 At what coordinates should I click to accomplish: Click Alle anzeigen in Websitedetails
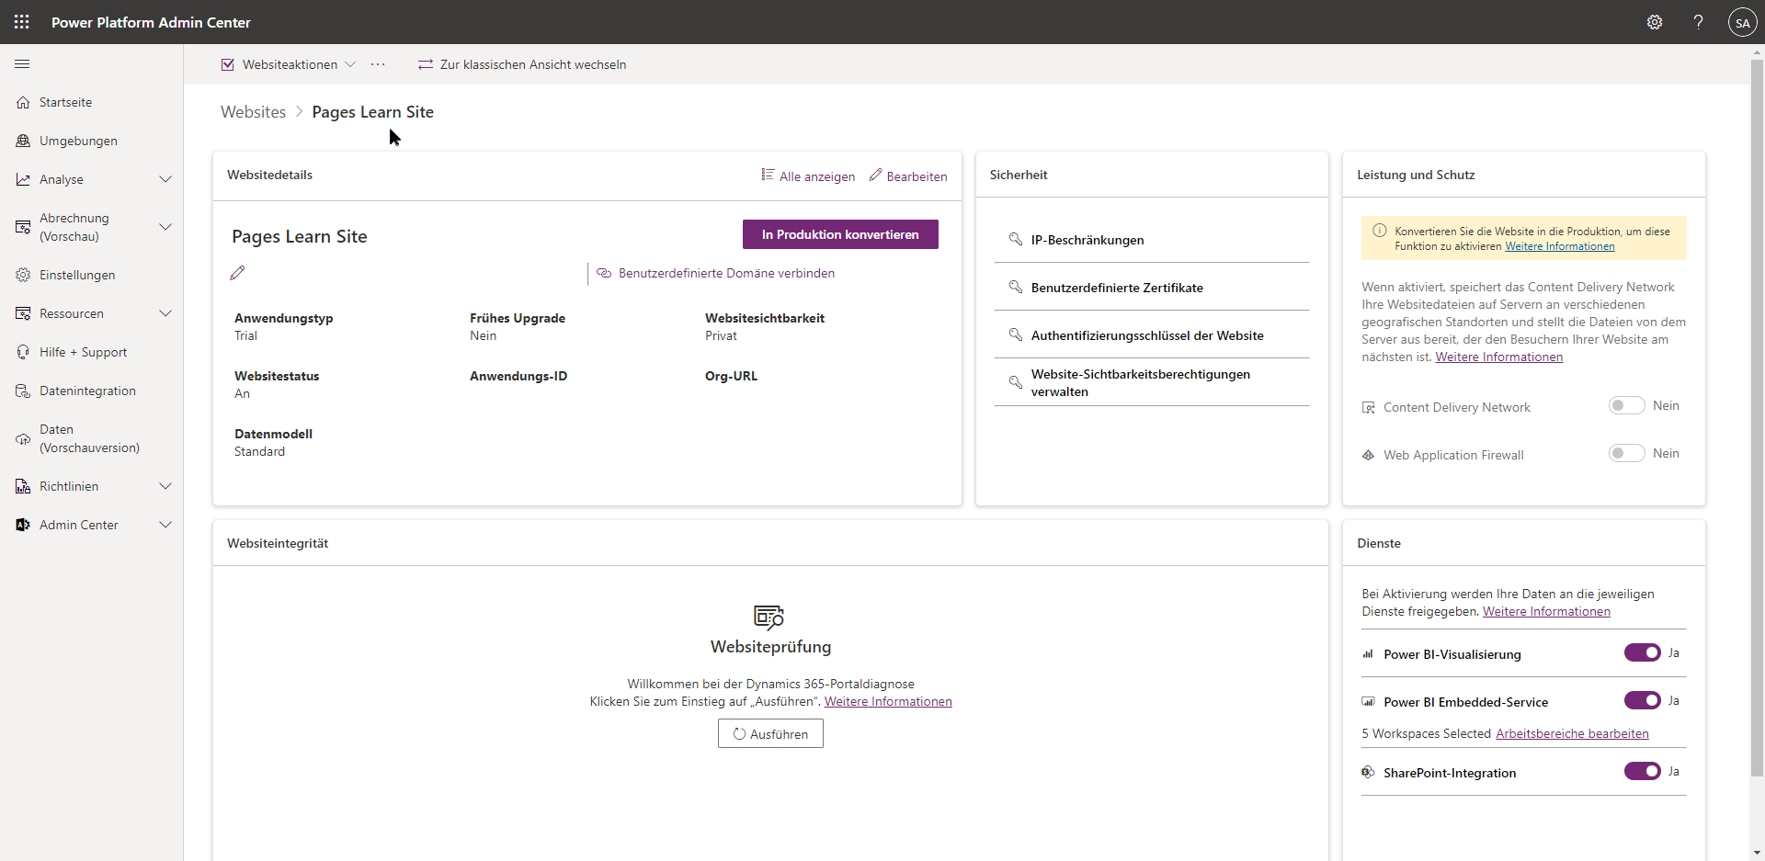click(x=808, y=176)
